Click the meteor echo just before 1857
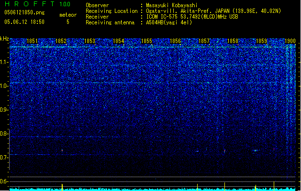301x191 pixels. pos(197,151)
